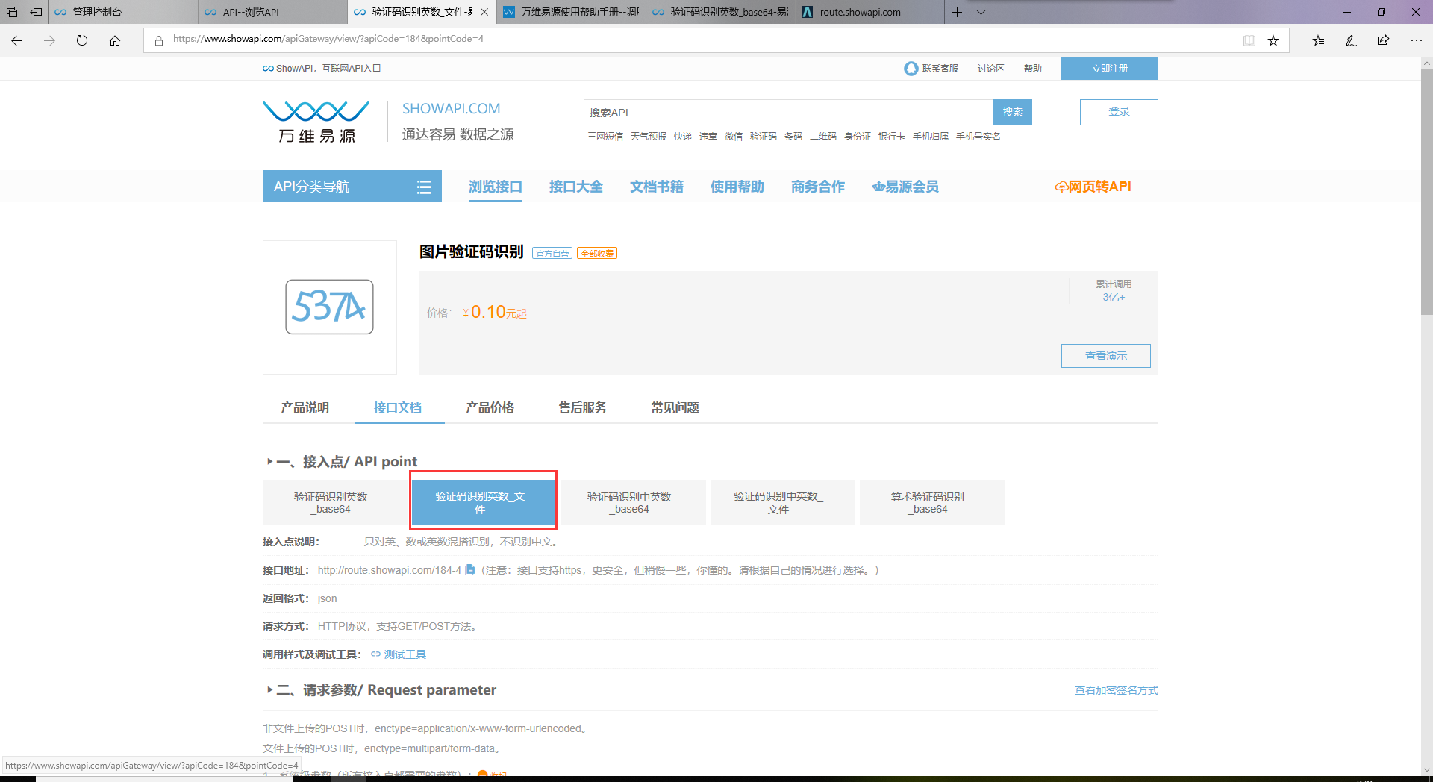The image size is (1433, 782).
Task: Click the 联系客服 support icon
Action: (x=911, y=69)
